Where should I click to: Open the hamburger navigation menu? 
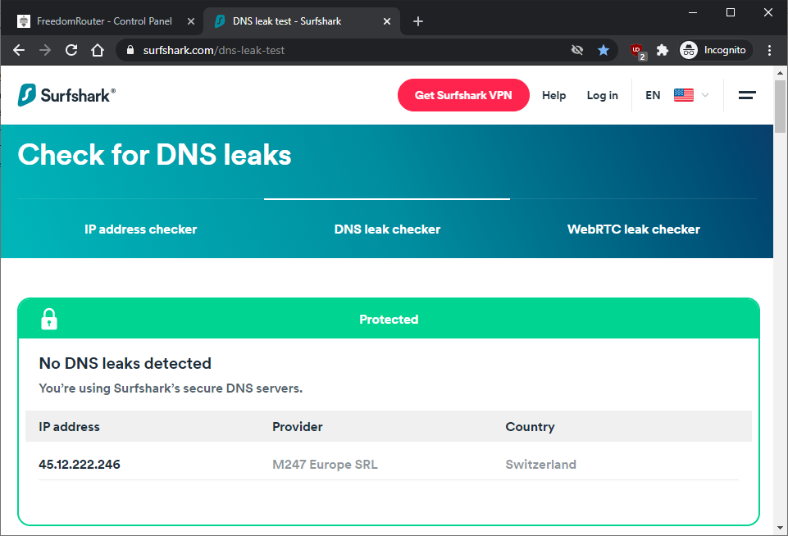747,95
